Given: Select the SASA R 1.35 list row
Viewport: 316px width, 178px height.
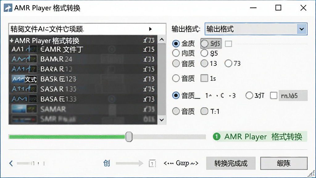Looking at the screenshot, I should (83, 89).
